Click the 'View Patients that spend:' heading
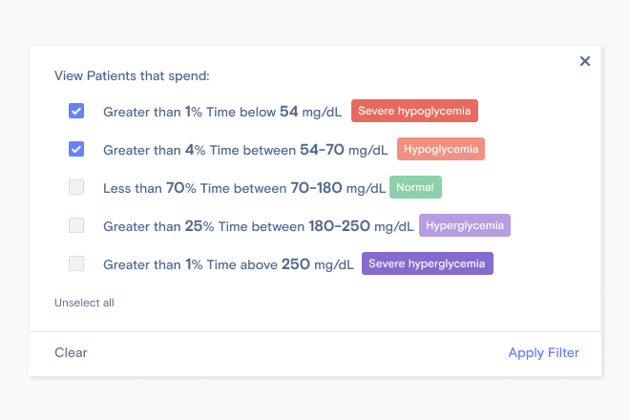This screenshot has width=630, height=420. (132, 74)
